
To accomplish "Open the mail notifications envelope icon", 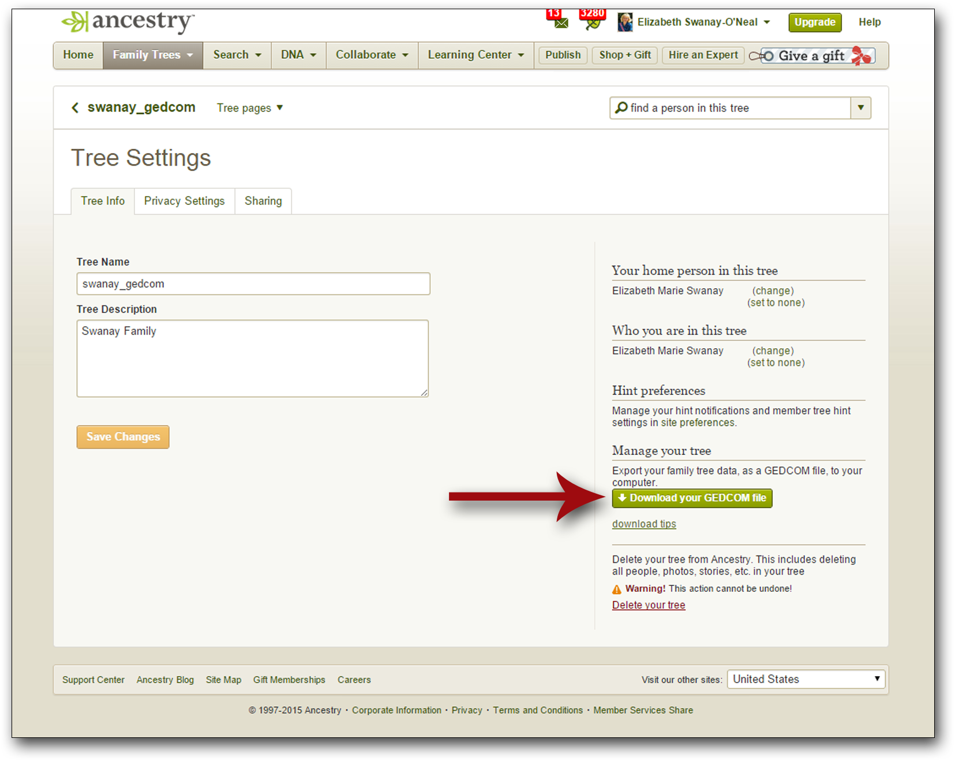I will click(560, 23).
